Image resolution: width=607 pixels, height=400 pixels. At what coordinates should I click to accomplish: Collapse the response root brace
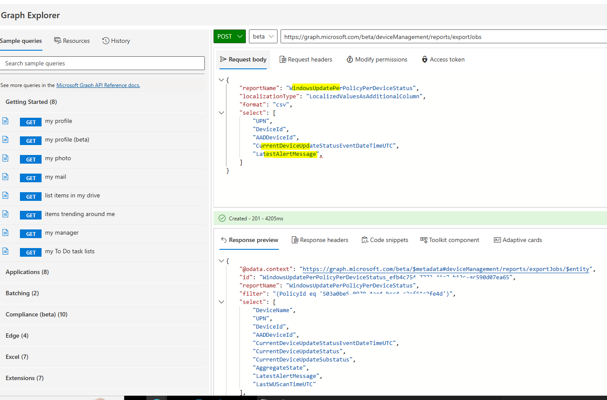point(221,261)
